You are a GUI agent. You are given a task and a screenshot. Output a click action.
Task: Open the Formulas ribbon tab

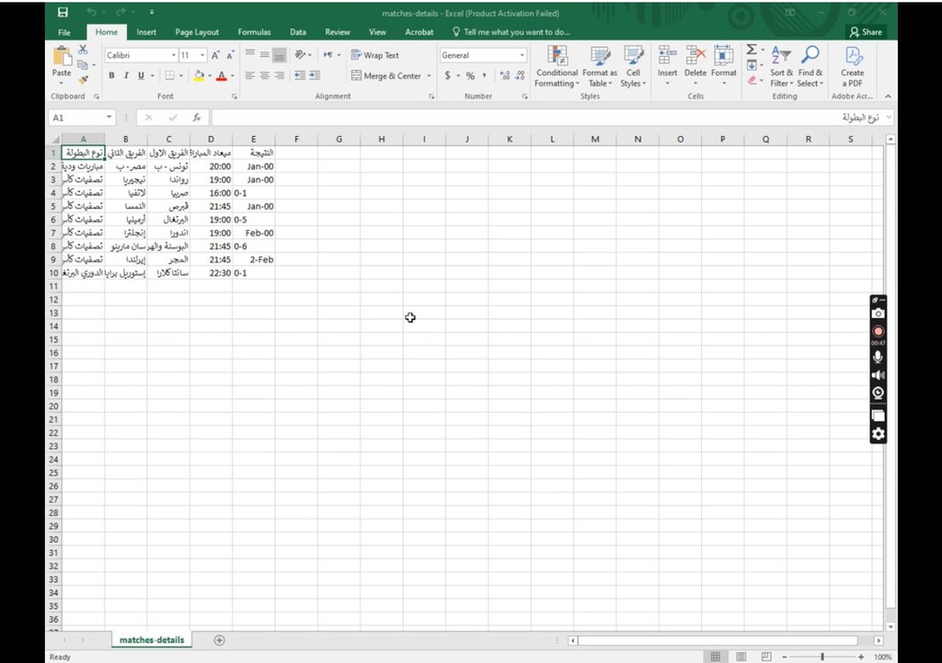[x=254, y=32]
